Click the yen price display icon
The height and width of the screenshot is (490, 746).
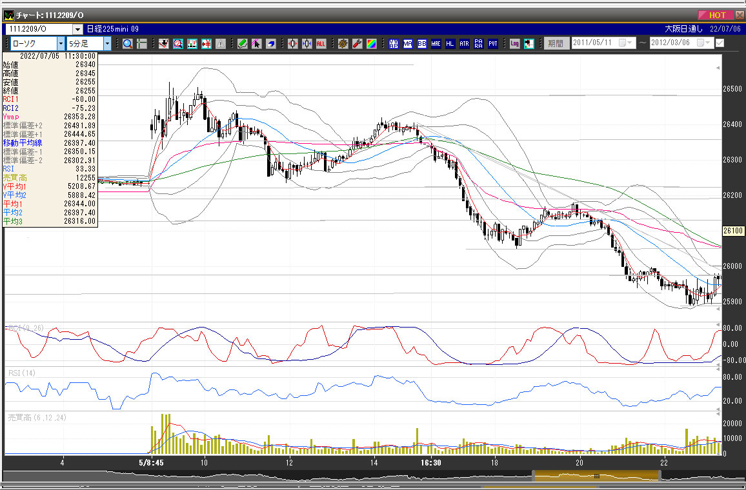point(207,44)
